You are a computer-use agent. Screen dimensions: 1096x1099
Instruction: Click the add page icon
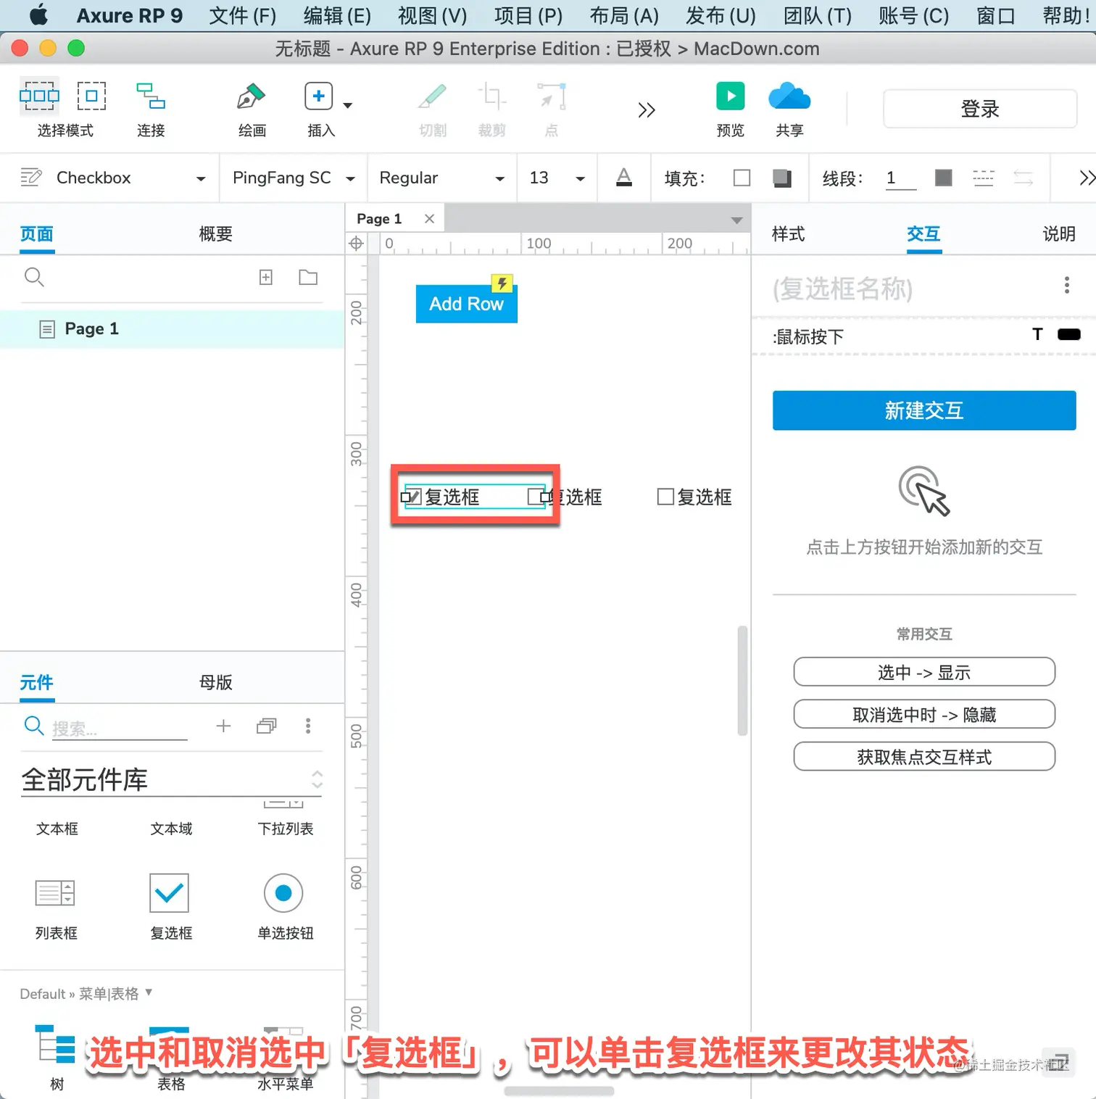[x=266, y=277]
